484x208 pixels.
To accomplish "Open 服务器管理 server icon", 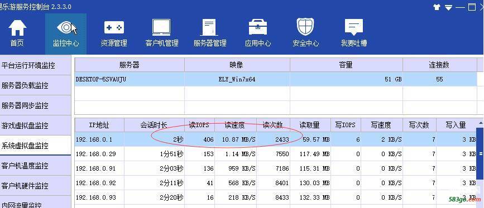I will point(209,28).
